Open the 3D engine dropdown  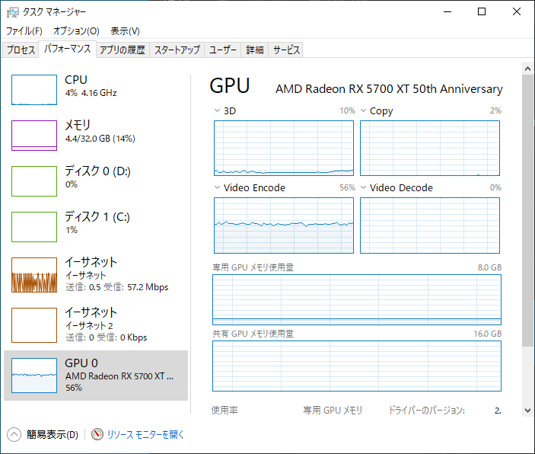tap(217, 110)
